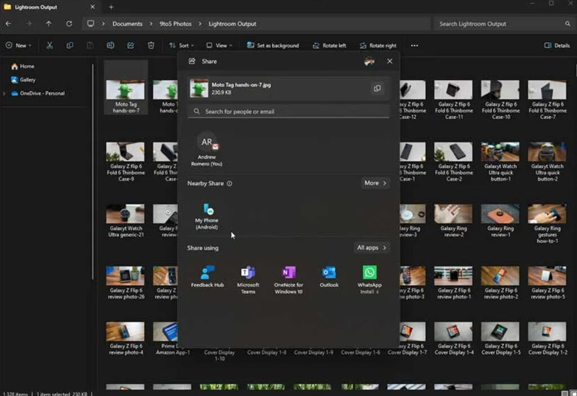
Task: Click More next to Nearby Share
Action: click(375, 183)
